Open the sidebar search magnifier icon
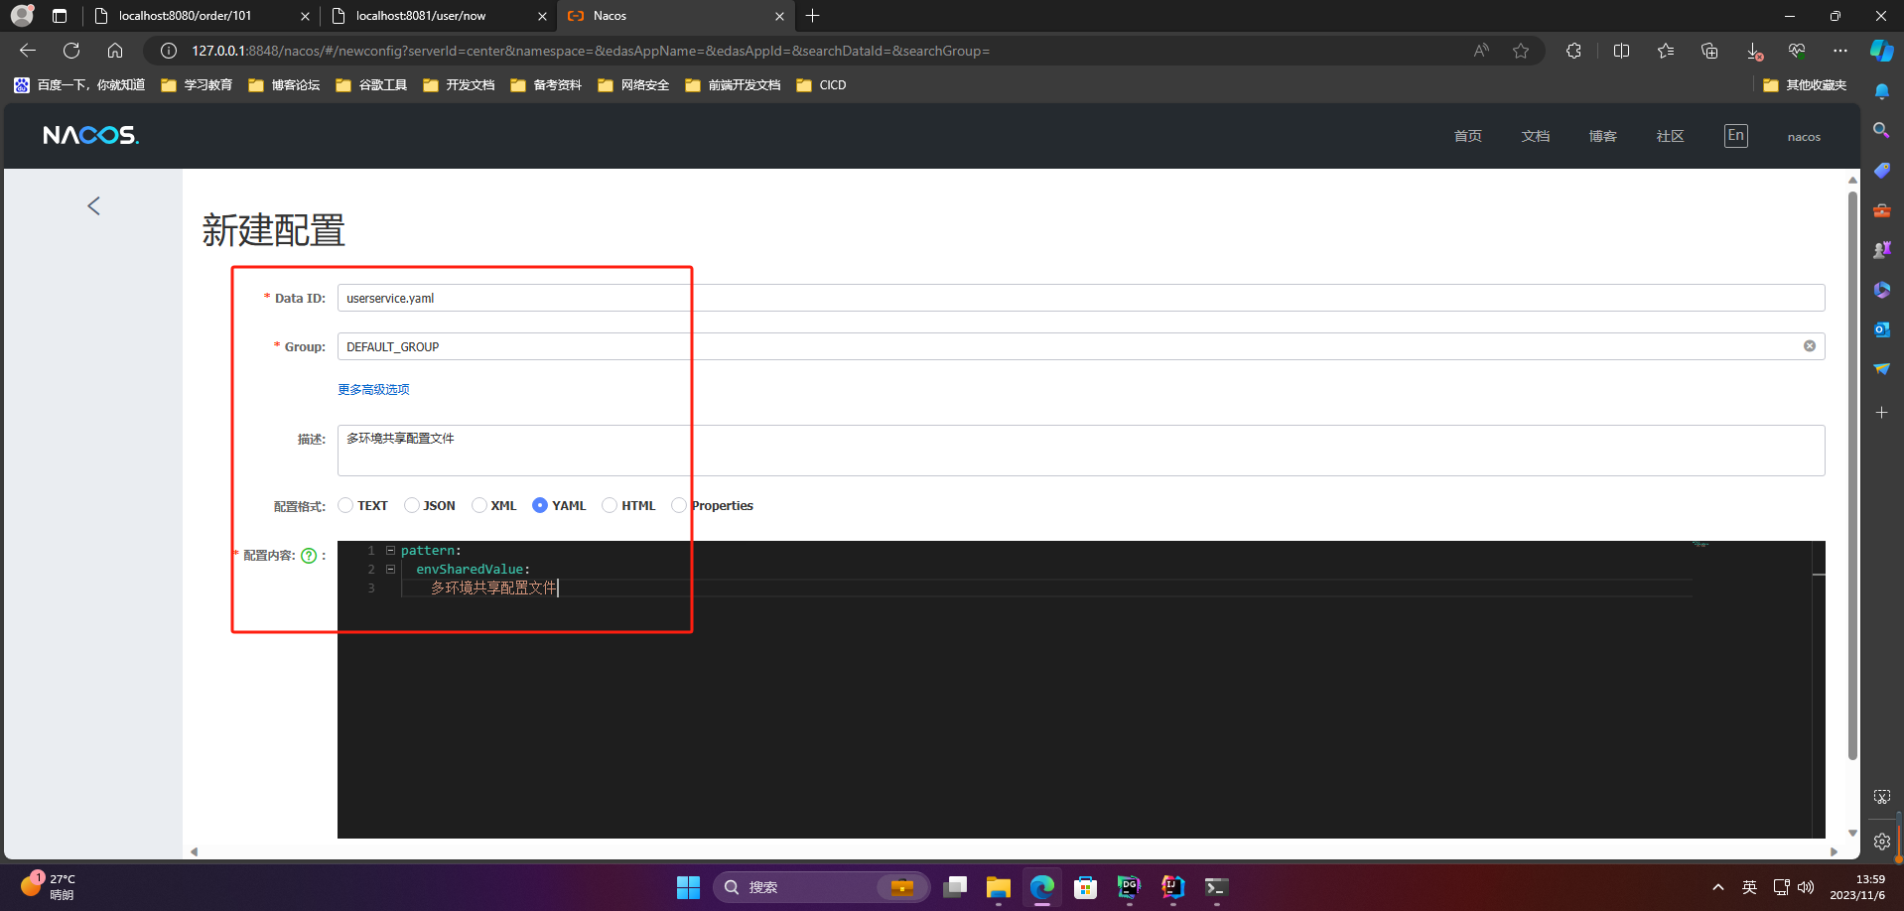The image size is (1904, 911). click(1881, 130)
